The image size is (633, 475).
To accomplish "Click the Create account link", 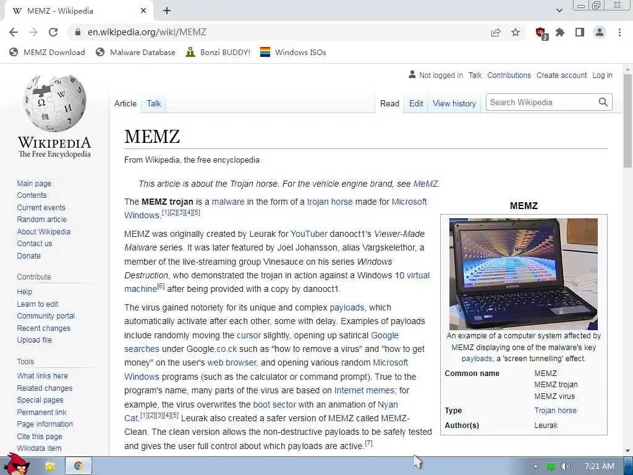I will 561,75.
